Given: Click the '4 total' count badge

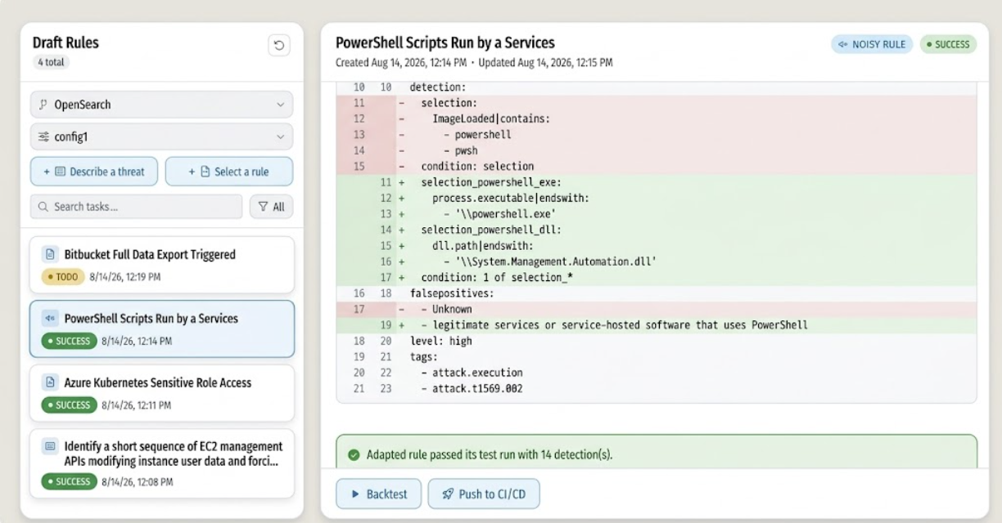Looking at the screenshot, I should point(52,62).
